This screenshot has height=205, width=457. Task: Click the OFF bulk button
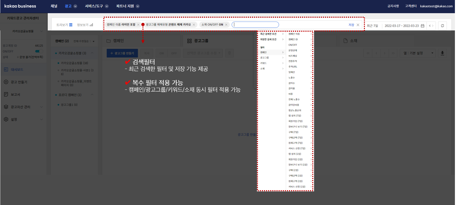point(174,53)
